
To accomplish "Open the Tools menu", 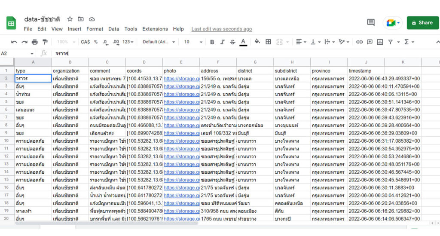I will coord(131,29).
